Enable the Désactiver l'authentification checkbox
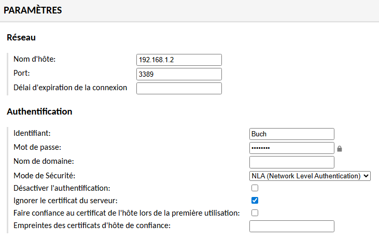 (x=255, y=188)
